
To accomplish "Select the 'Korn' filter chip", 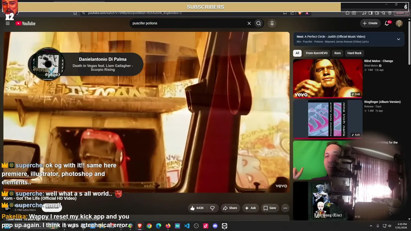I will click(x=337, y=53).
